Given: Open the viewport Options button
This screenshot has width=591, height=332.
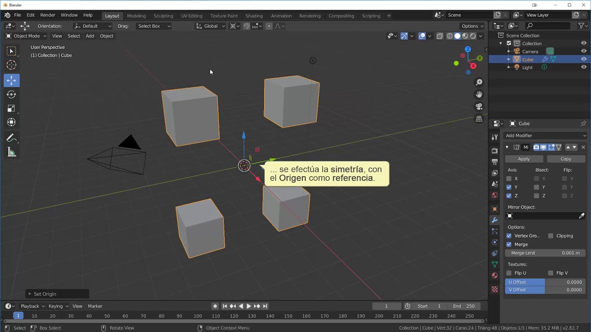Looking at the screenshot, I should pyautogui.click(x=473, y=26).
